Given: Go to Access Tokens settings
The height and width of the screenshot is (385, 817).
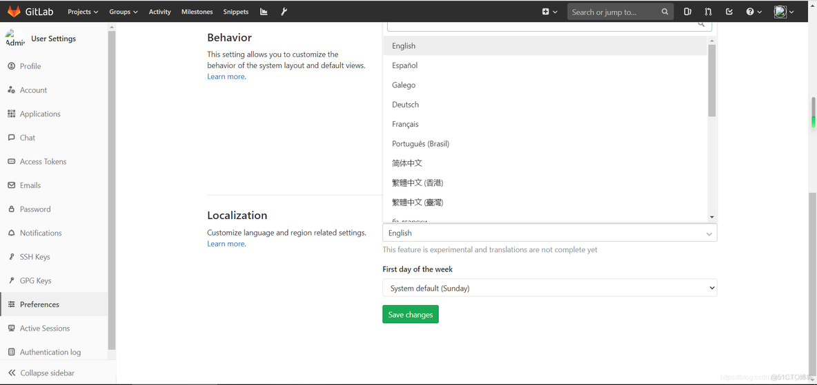Looking at the screenshot, I should click(x=43, y=161).
